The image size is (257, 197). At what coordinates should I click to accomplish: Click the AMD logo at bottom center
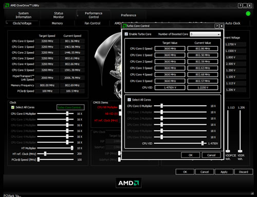tap(128, 183)
